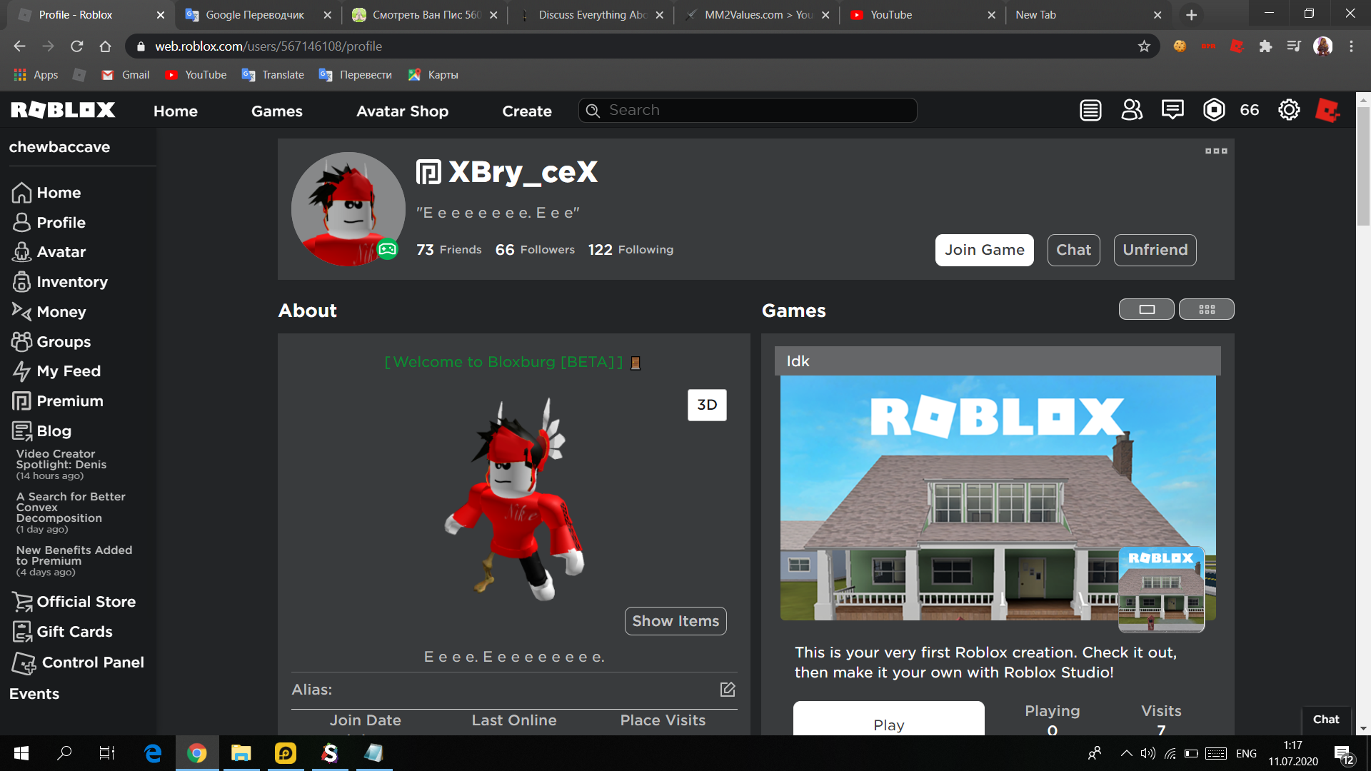Expand the Windows system tray hidden icons
The width and height of the screenshot is (1371, 771).
(x=1126, y=753)
